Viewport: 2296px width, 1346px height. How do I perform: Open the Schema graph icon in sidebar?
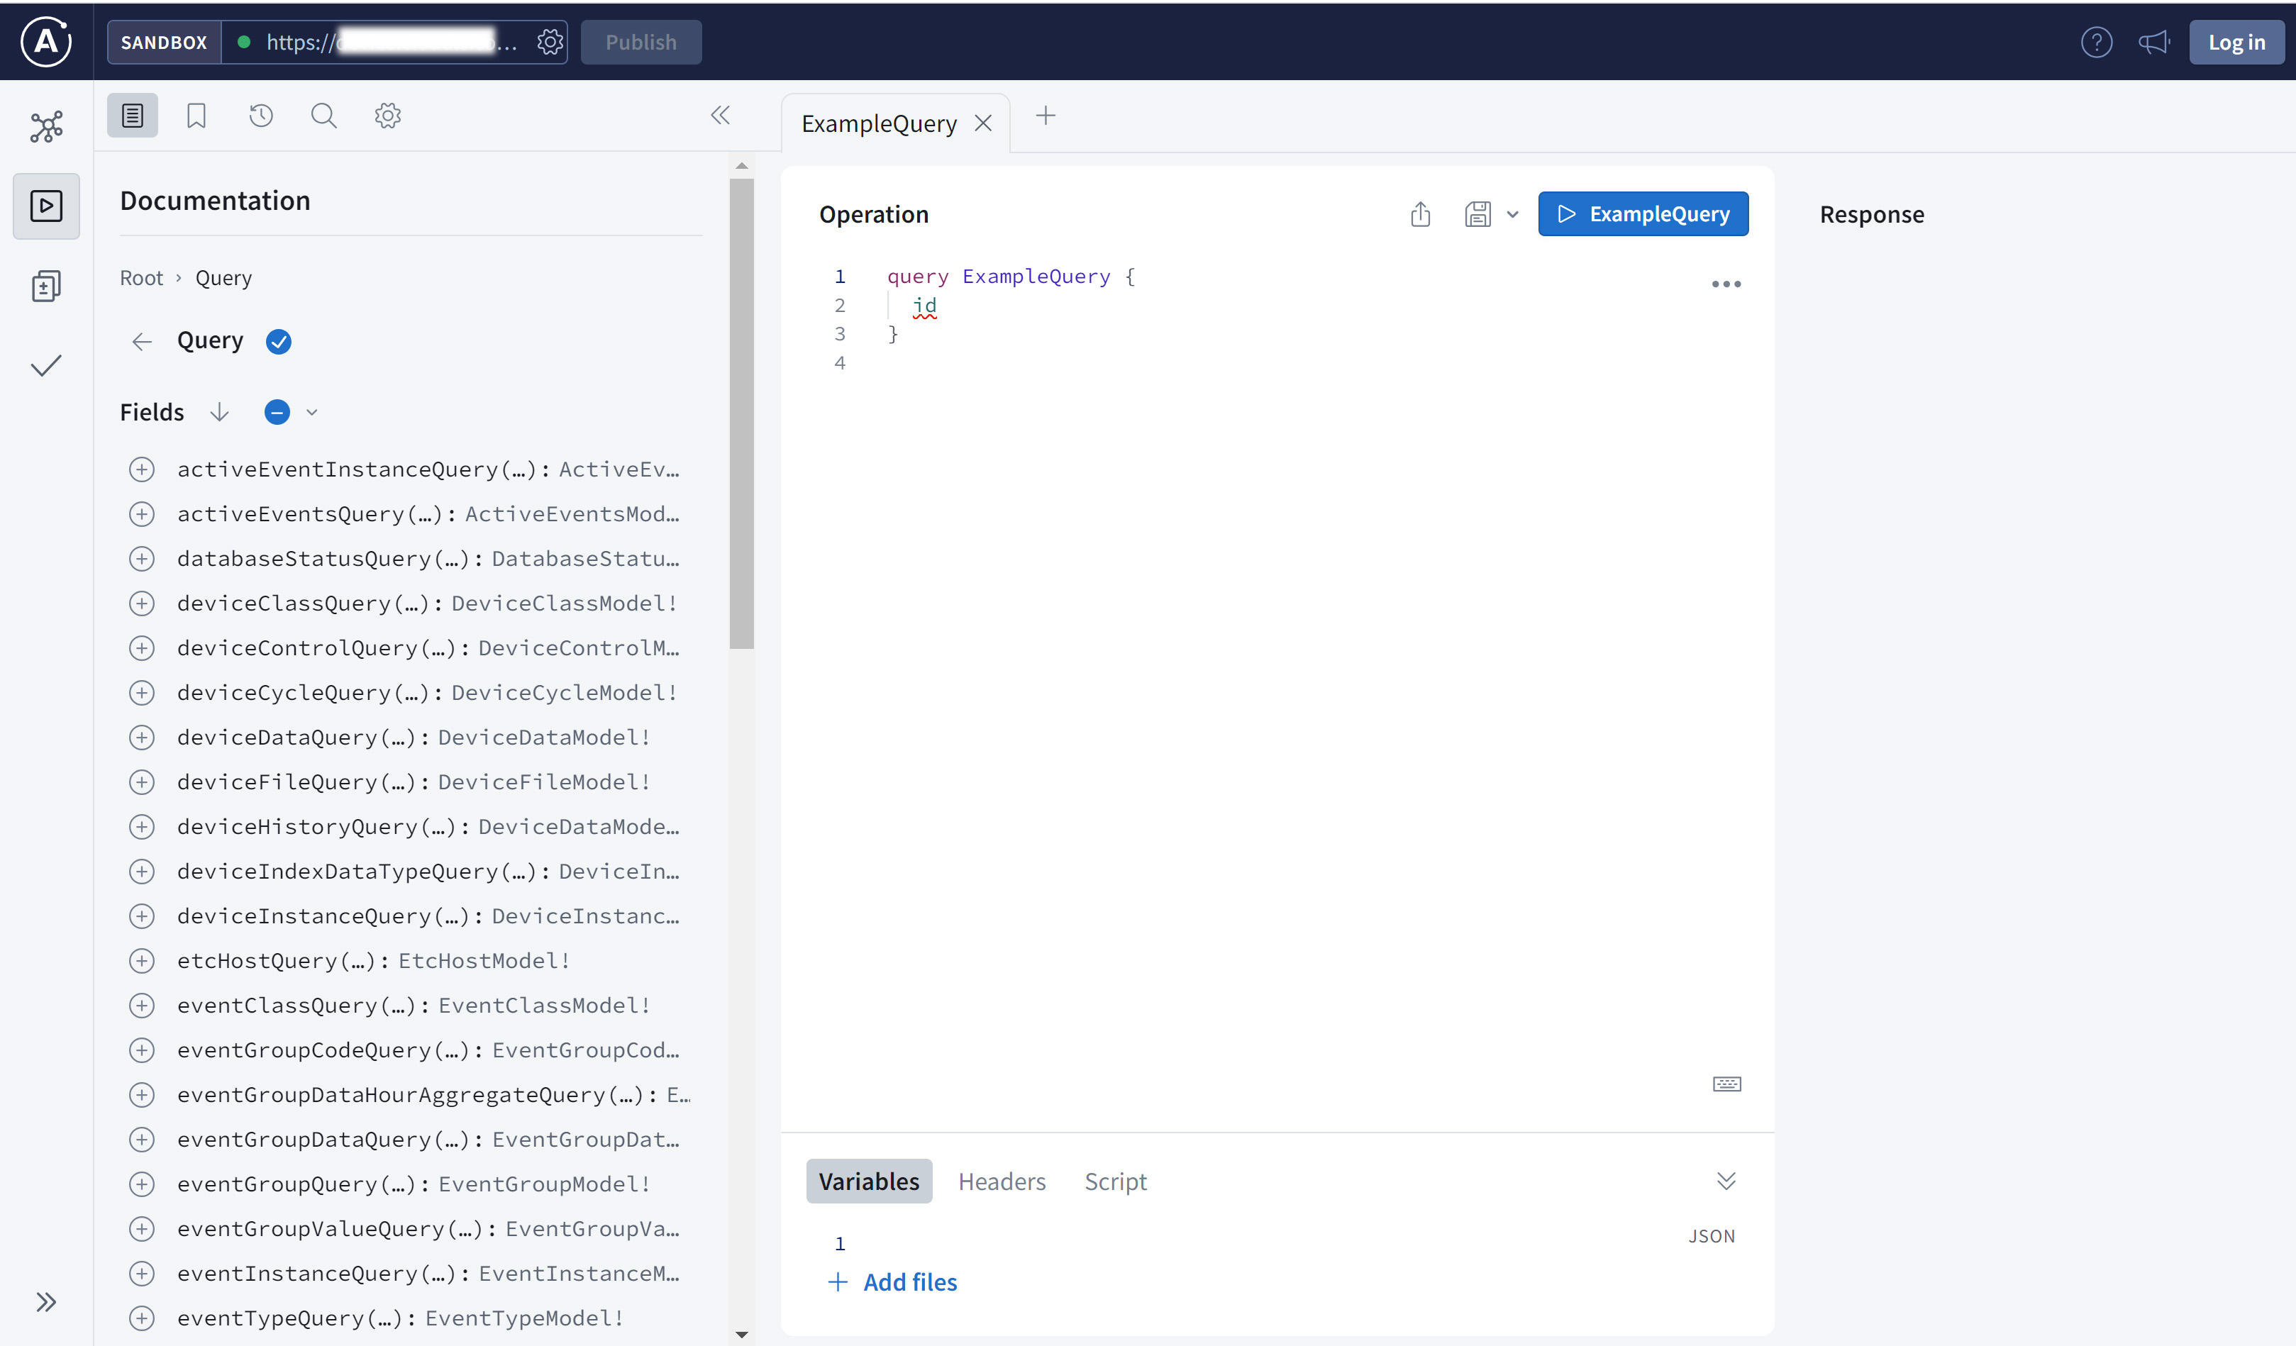(x=47, y=126)
